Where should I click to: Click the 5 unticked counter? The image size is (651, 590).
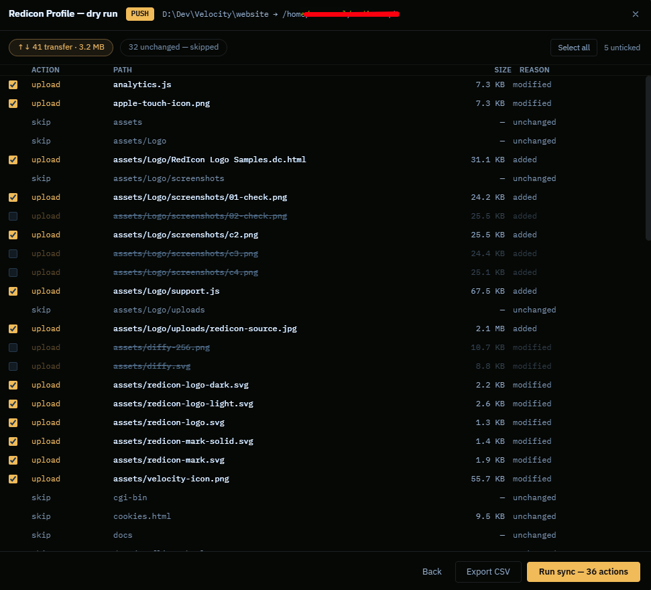click(x=622, y=48)
